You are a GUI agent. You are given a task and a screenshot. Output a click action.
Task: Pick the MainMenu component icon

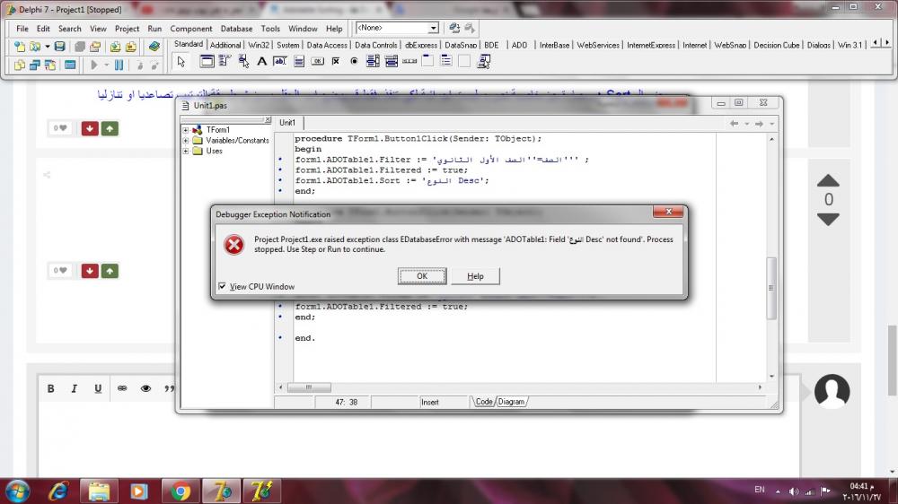[224, 61]
